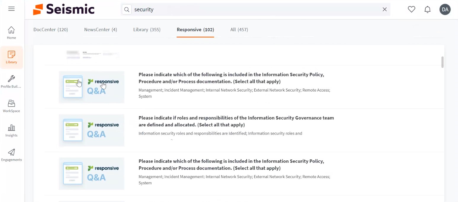458x202 pixels.
Task: Clear the search text with the X
Action: [385, 9]
